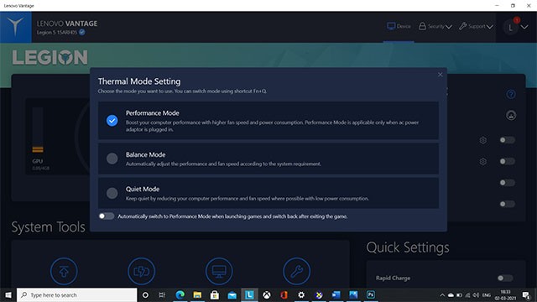537x302 pixels.
Task: Open the Windows Start menu
Action: tap(8, 294)
